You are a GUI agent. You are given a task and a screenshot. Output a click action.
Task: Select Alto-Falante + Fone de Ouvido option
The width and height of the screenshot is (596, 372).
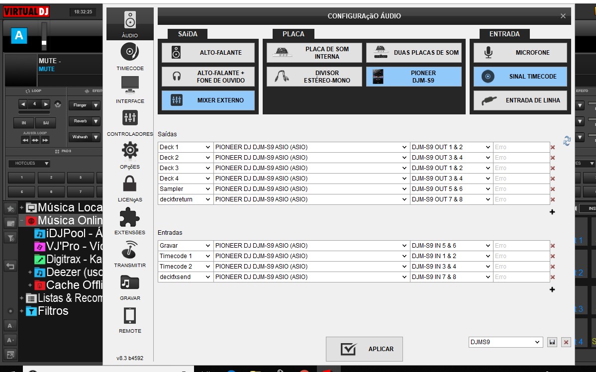pyautogui.click(x=208, y=77)
